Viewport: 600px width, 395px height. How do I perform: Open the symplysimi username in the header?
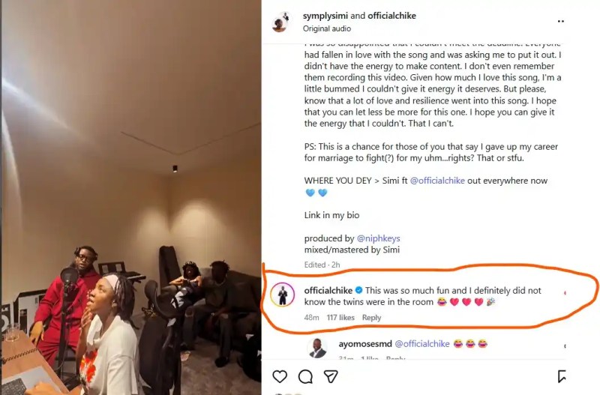click(325, 16)
